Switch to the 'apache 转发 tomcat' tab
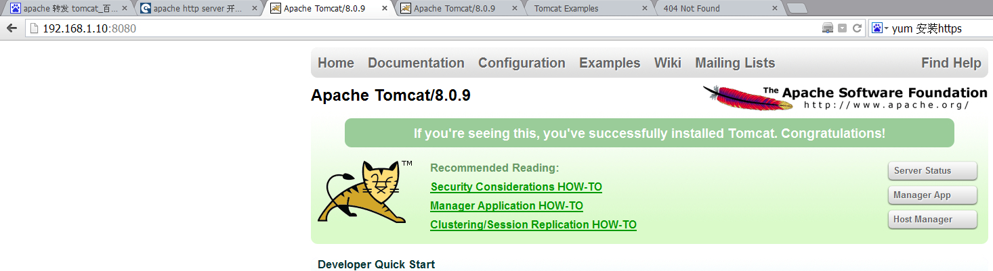 (x=70, y=9)
